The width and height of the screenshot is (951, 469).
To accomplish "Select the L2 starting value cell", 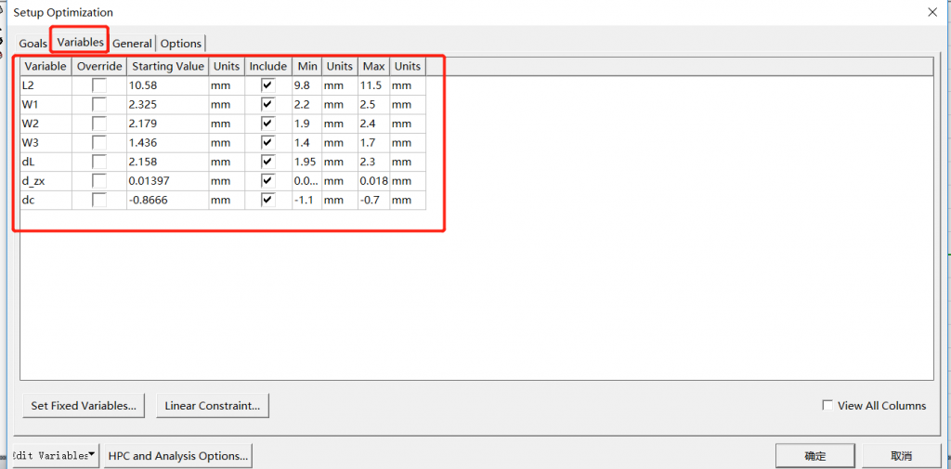I will tap(167, 85).
